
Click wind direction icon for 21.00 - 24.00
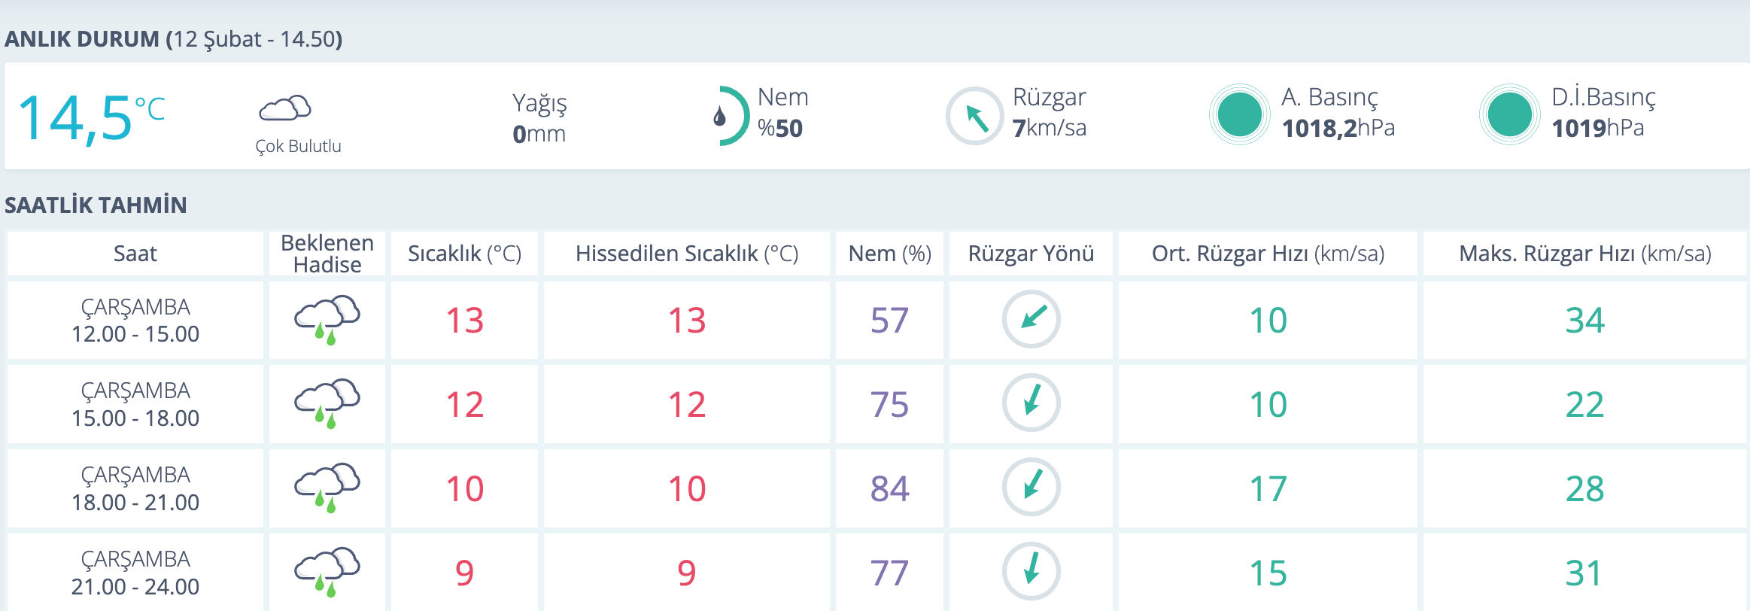1031,571
